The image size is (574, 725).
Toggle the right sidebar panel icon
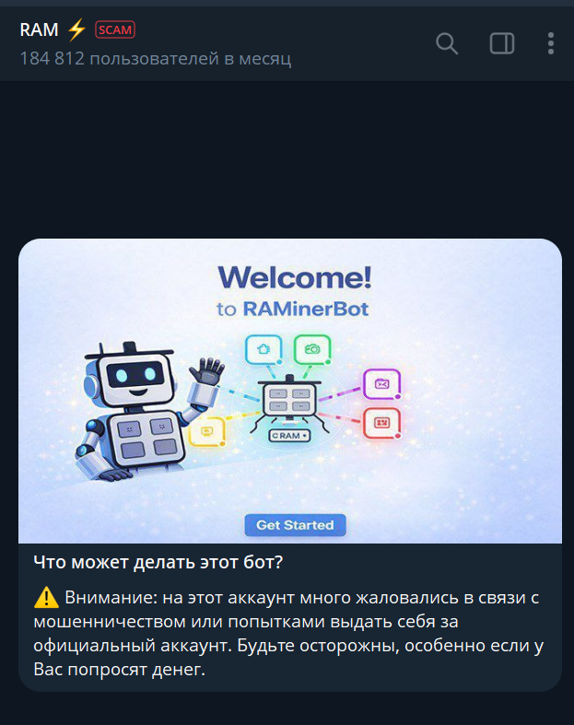(x=502, y=44)
